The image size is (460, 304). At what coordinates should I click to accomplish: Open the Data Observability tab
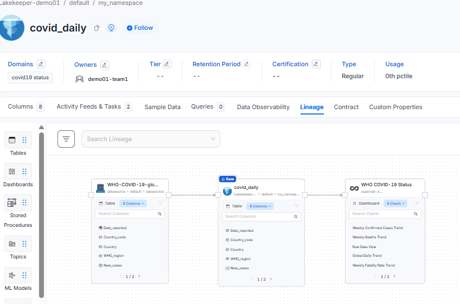coord(263,107)
